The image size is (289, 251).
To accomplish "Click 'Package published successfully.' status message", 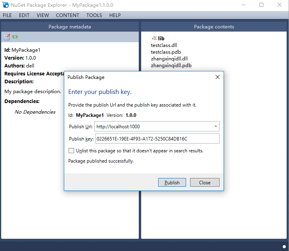I will [101, 161].
